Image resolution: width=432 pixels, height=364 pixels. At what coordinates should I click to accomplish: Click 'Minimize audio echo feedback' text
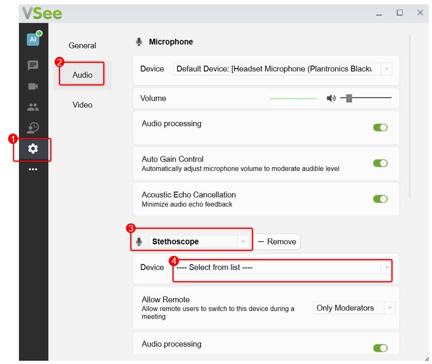point(187,204)
